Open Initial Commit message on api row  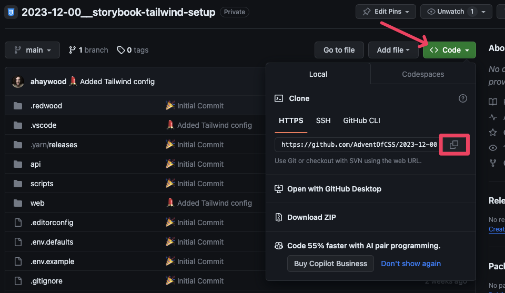coord(200,164)
